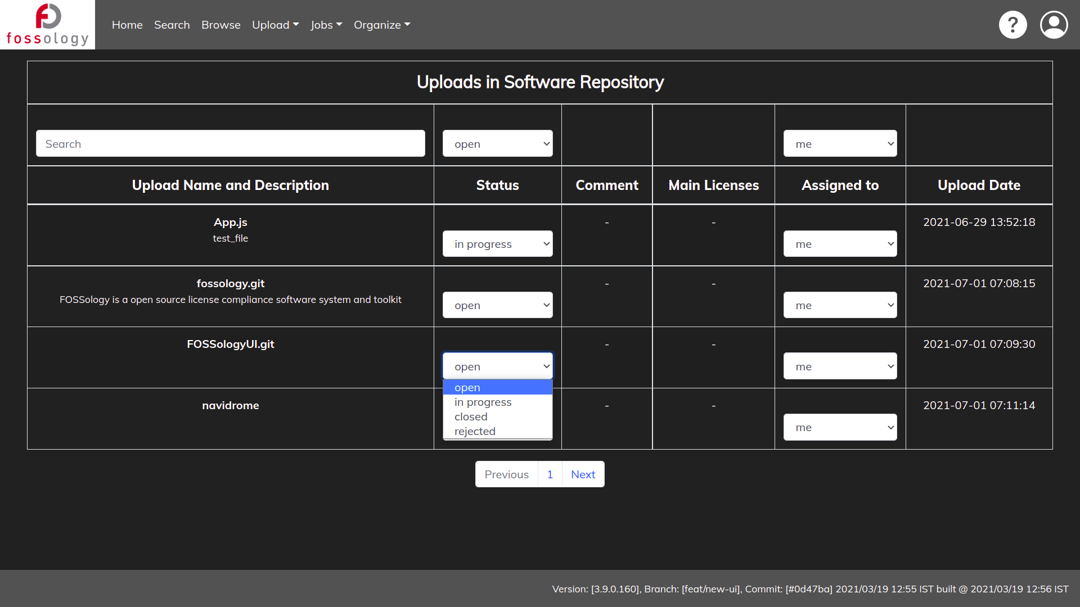Open the Search page from navbar
Image resolution: width=1080 pixels, height=607 pixels.
(x=172, y=25)
